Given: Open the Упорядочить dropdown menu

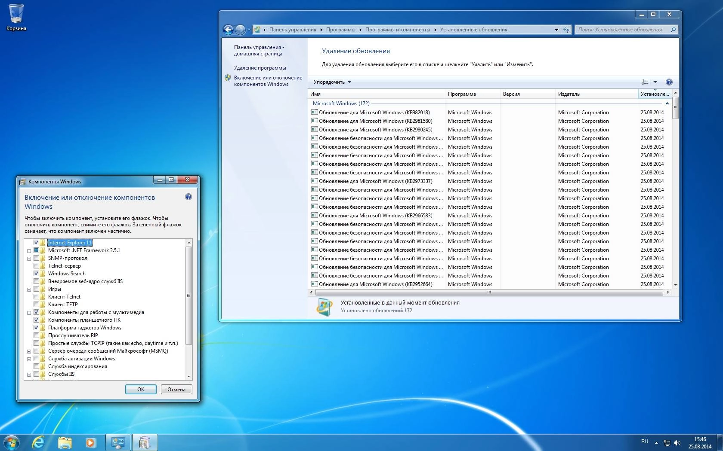Looking at the screenshot, I should (x=332, y=82).
